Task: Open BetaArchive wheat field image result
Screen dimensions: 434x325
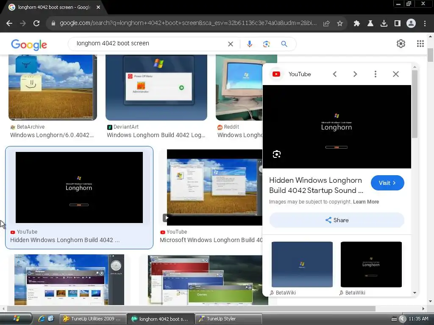Action: 53,87
